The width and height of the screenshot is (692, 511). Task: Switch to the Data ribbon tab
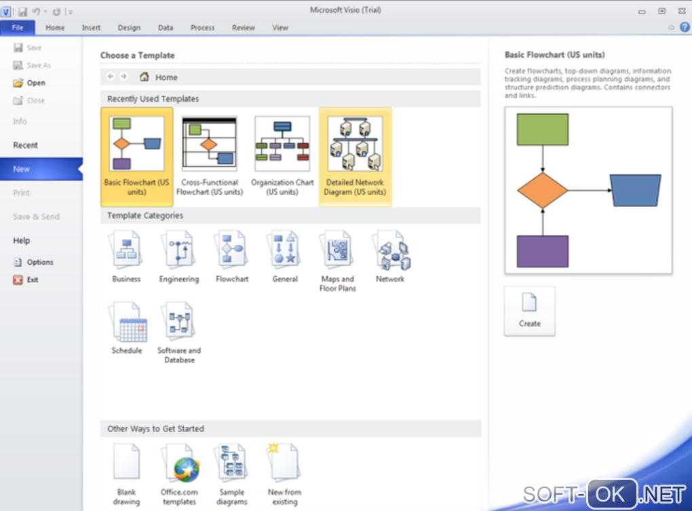point(166,27)
